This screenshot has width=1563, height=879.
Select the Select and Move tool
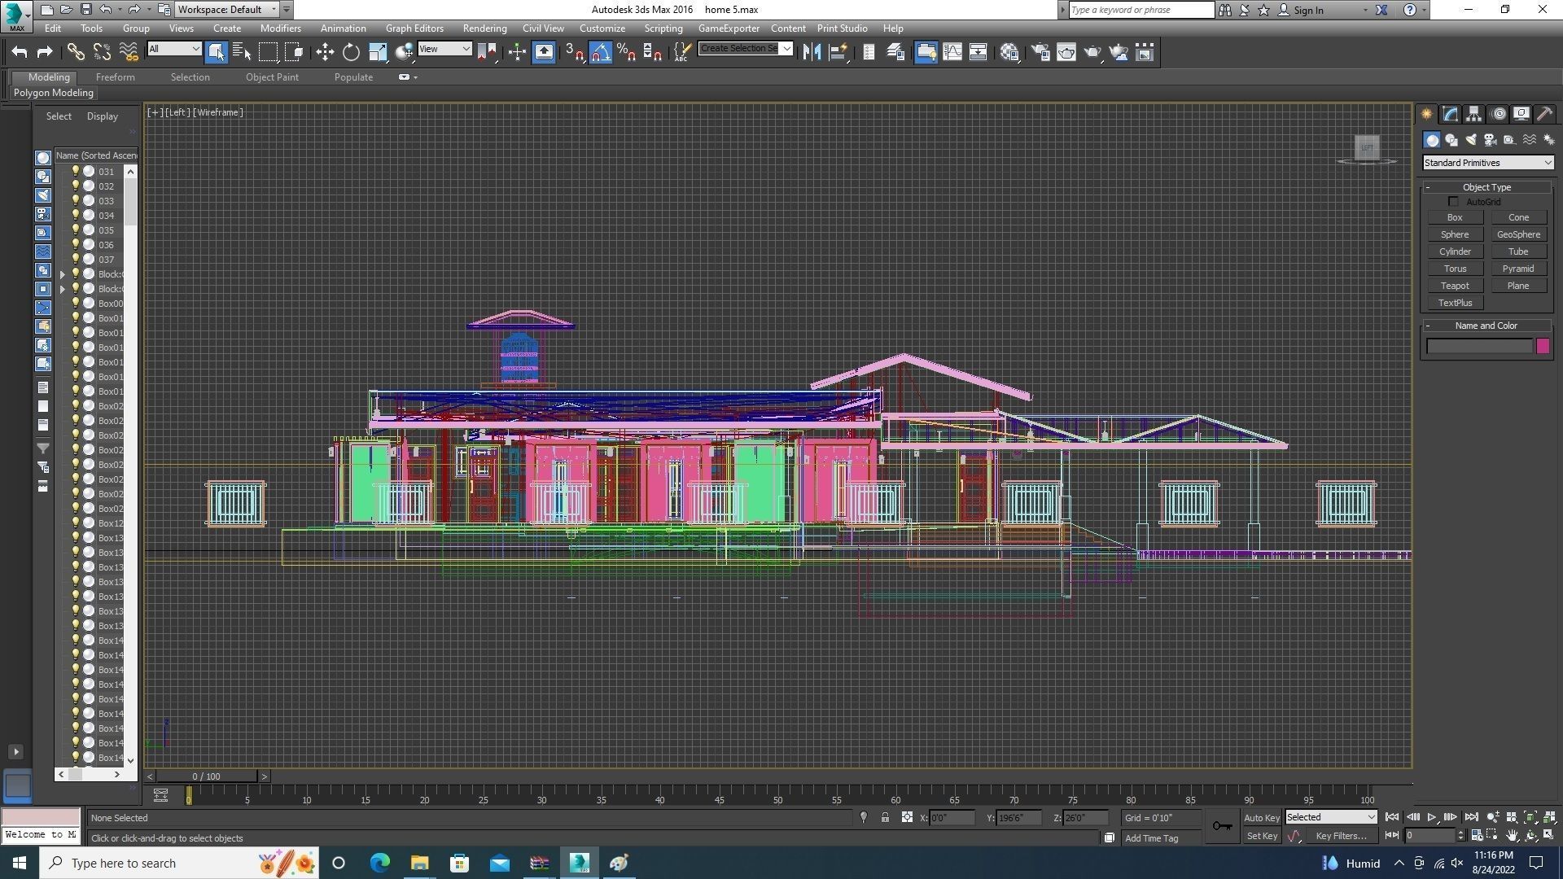pyautogui.click(x=325, y=52)
